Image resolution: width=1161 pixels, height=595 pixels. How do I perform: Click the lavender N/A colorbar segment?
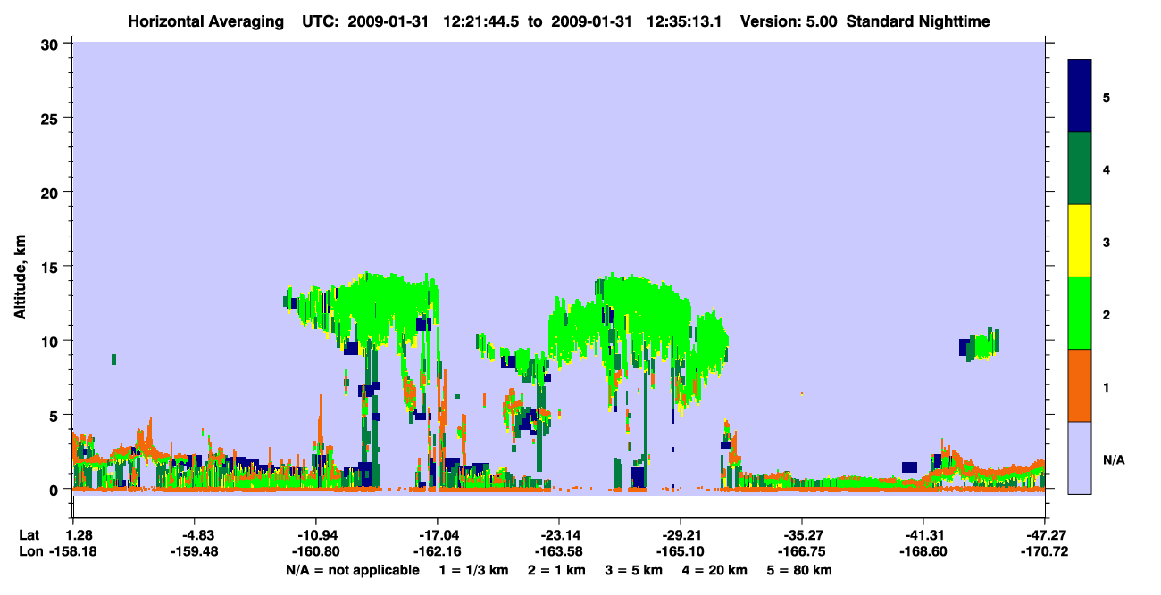pos(1080,458)
